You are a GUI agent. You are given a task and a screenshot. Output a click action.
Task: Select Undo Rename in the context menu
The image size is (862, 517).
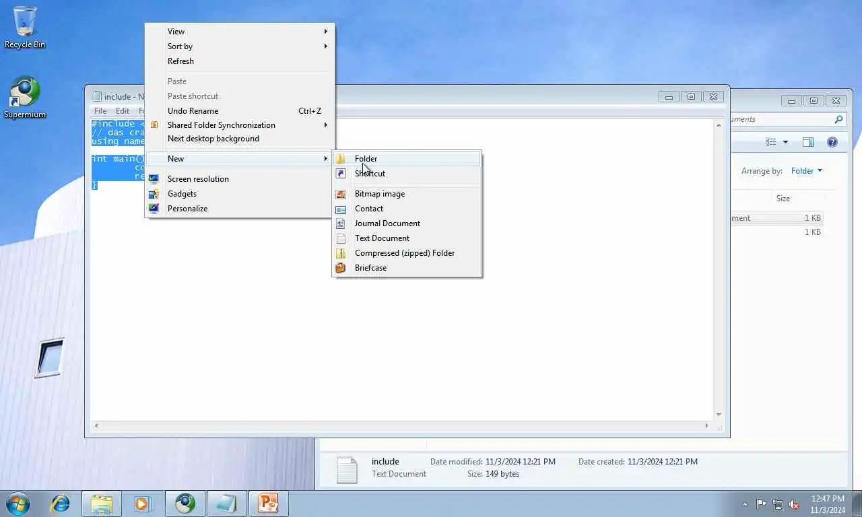point(240,111)
